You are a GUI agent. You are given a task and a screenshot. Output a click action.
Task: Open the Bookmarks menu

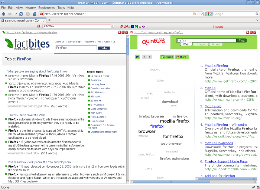click(46, 8)
